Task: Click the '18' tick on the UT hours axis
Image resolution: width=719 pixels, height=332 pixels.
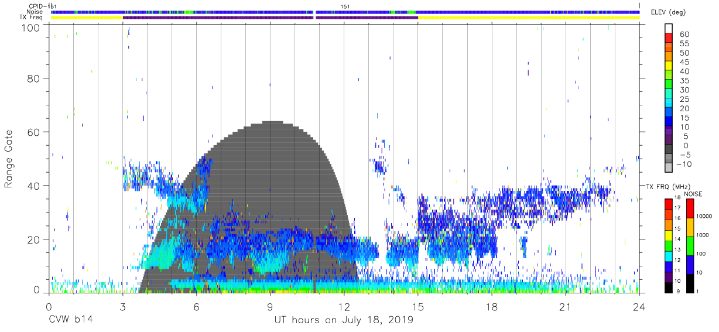Action: (x=492, y=307)
